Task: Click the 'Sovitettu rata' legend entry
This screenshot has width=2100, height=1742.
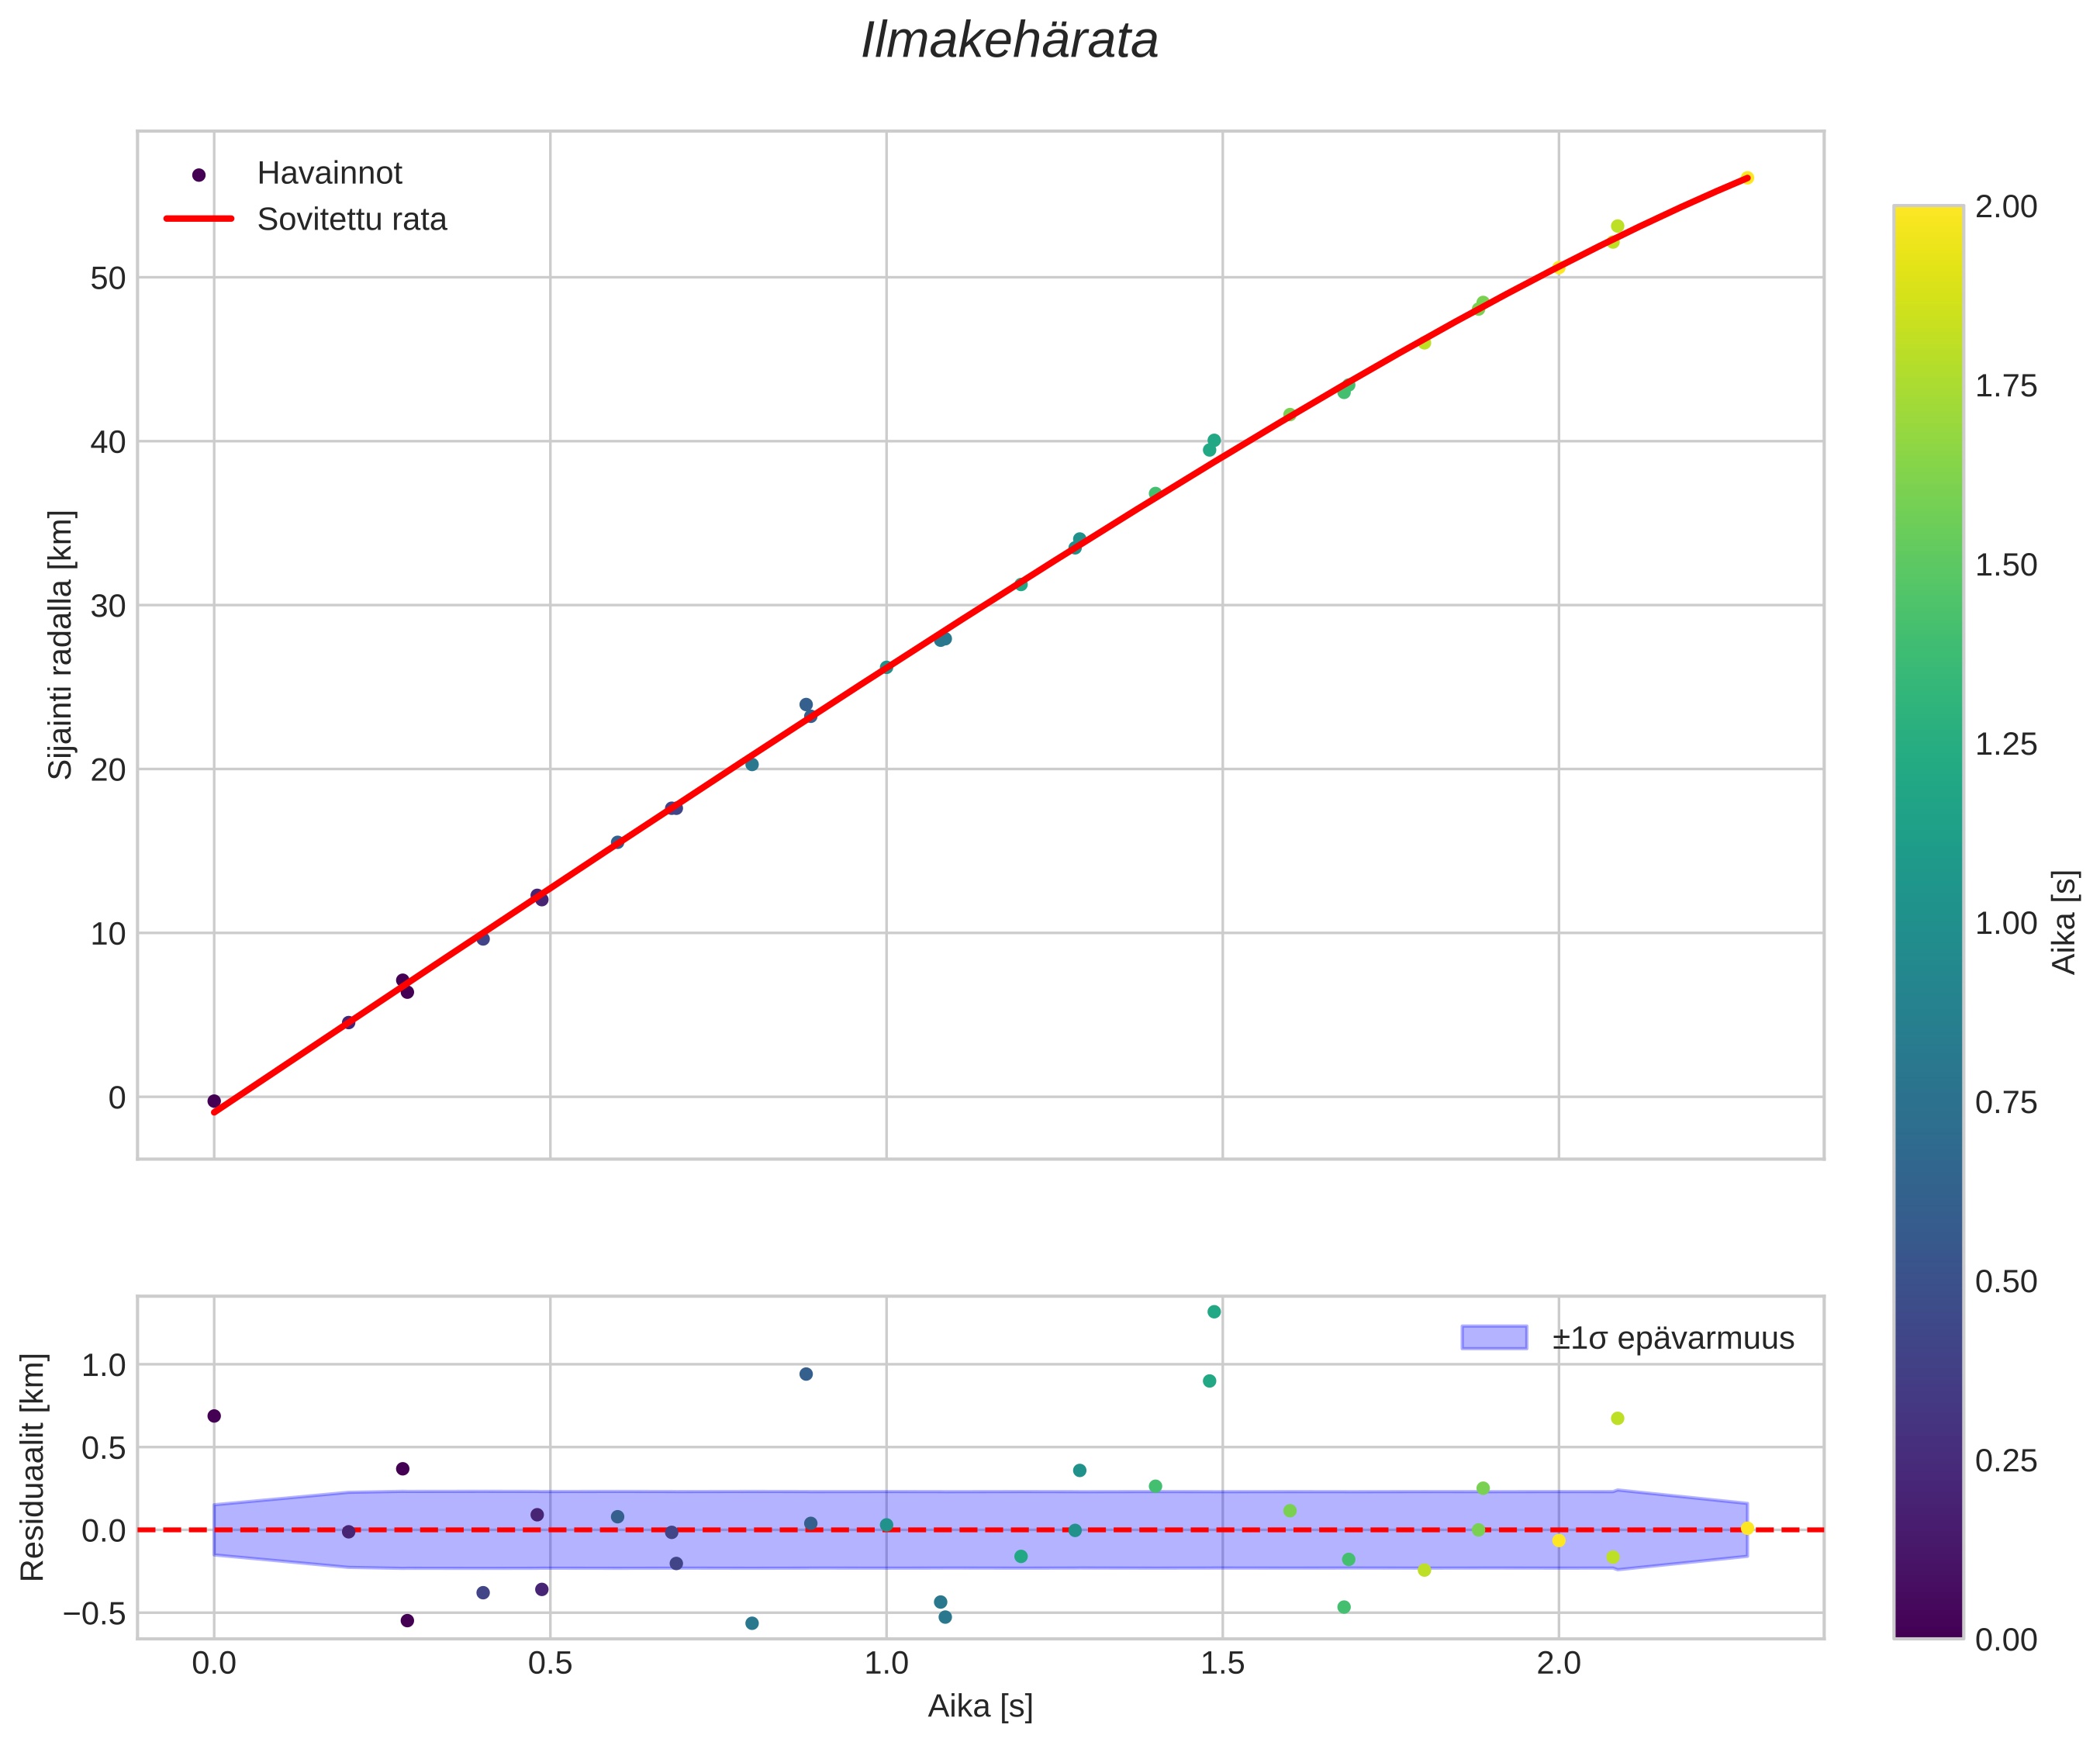Action: point(351,219)
